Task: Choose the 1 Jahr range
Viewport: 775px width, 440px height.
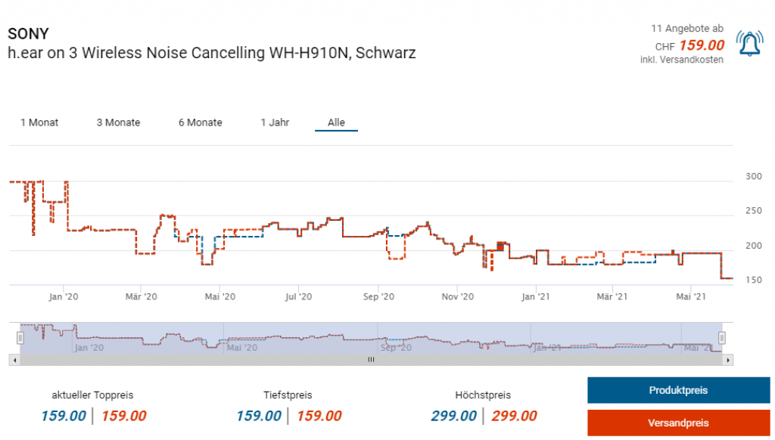Action: pyautogui.click(x=275, y=122)
